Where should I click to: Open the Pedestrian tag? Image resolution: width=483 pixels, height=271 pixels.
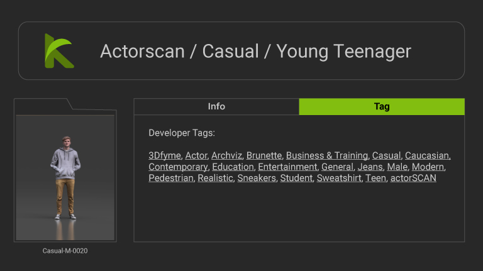pos(170,178)
